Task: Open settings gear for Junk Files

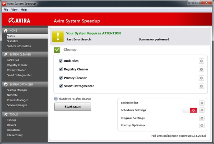Action: (x=201, y=61)
